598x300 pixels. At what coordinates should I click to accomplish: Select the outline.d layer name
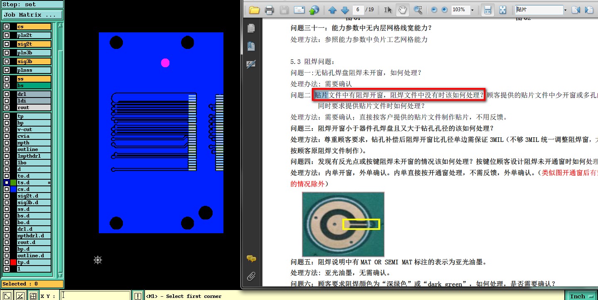(x=34, y=256)
